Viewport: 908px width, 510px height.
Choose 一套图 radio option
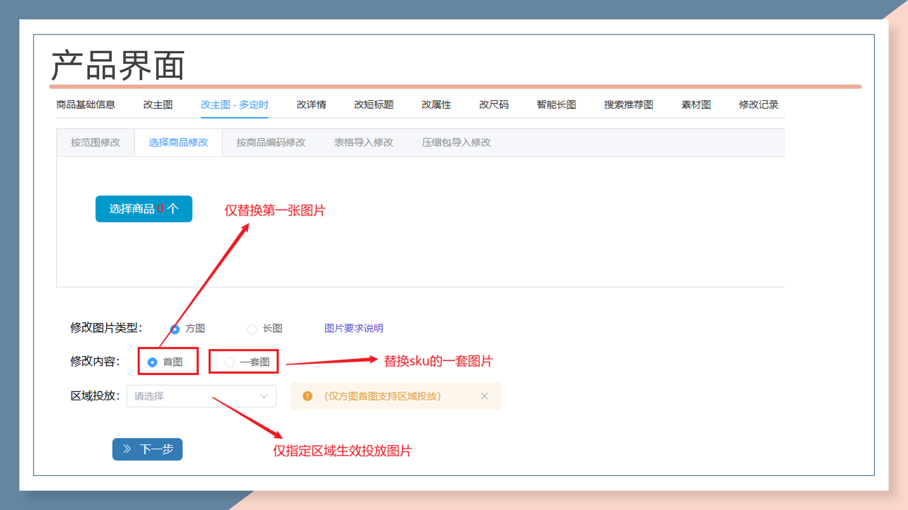point(229,362)
